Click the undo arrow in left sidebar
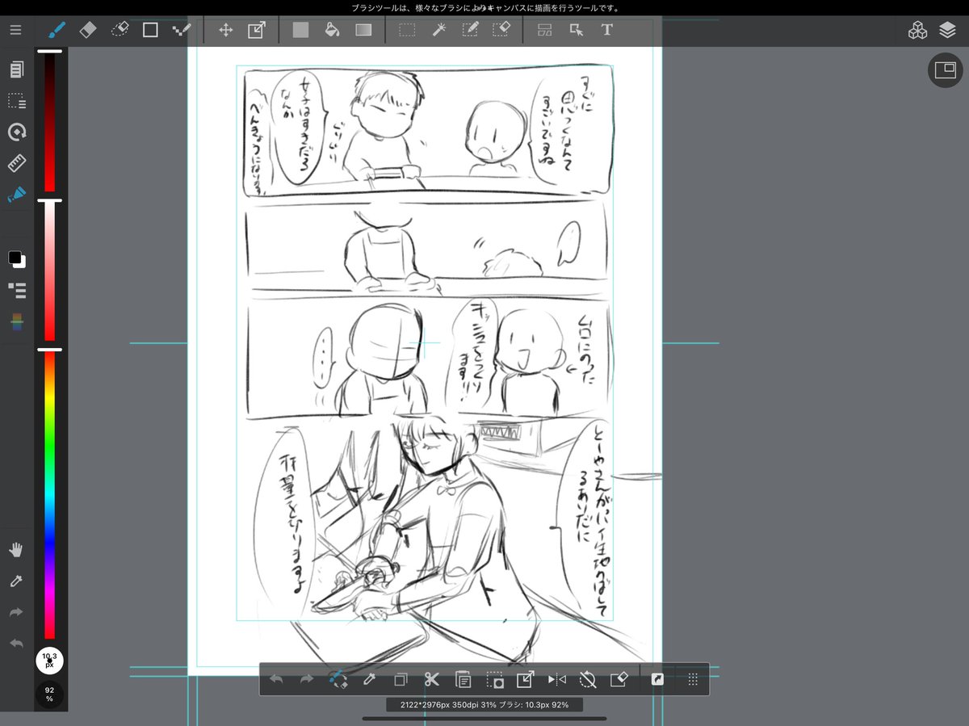This screenshot has height=726, width=969. tap(16, 644)
